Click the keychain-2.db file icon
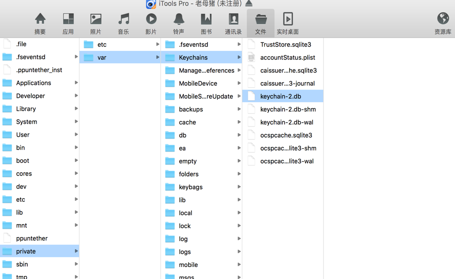 click(x=251, y=96)
